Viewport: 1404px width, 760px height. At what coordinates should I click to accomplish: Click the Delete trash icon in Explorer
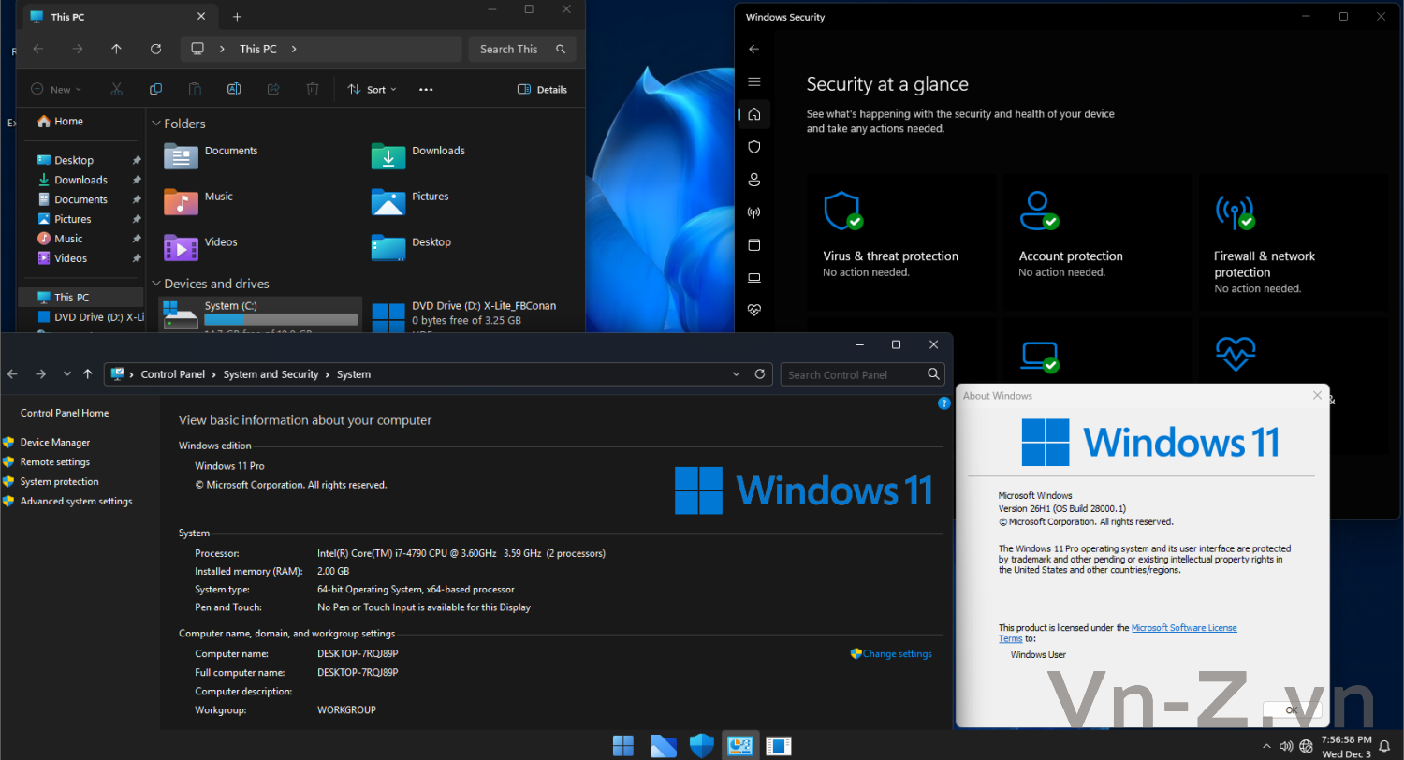[313, 90]
